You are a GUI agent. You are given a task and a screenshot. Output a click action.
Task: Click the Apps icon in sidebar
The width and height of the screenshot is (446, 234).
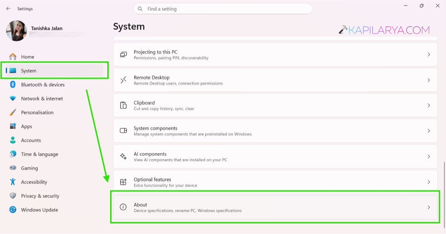click(13, 126)
